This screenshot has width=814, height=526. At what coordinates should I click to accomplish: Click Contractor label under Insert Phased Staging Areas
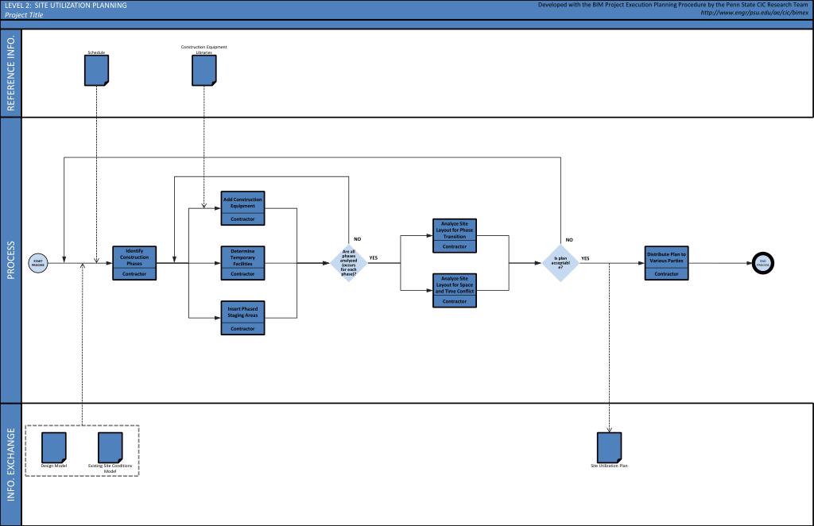pos(243,329)
